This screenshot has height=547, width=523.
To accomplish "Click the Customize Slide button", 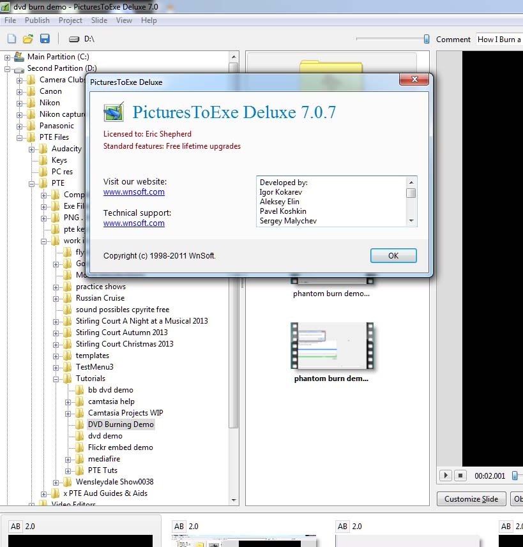I will tap(471, 499).
